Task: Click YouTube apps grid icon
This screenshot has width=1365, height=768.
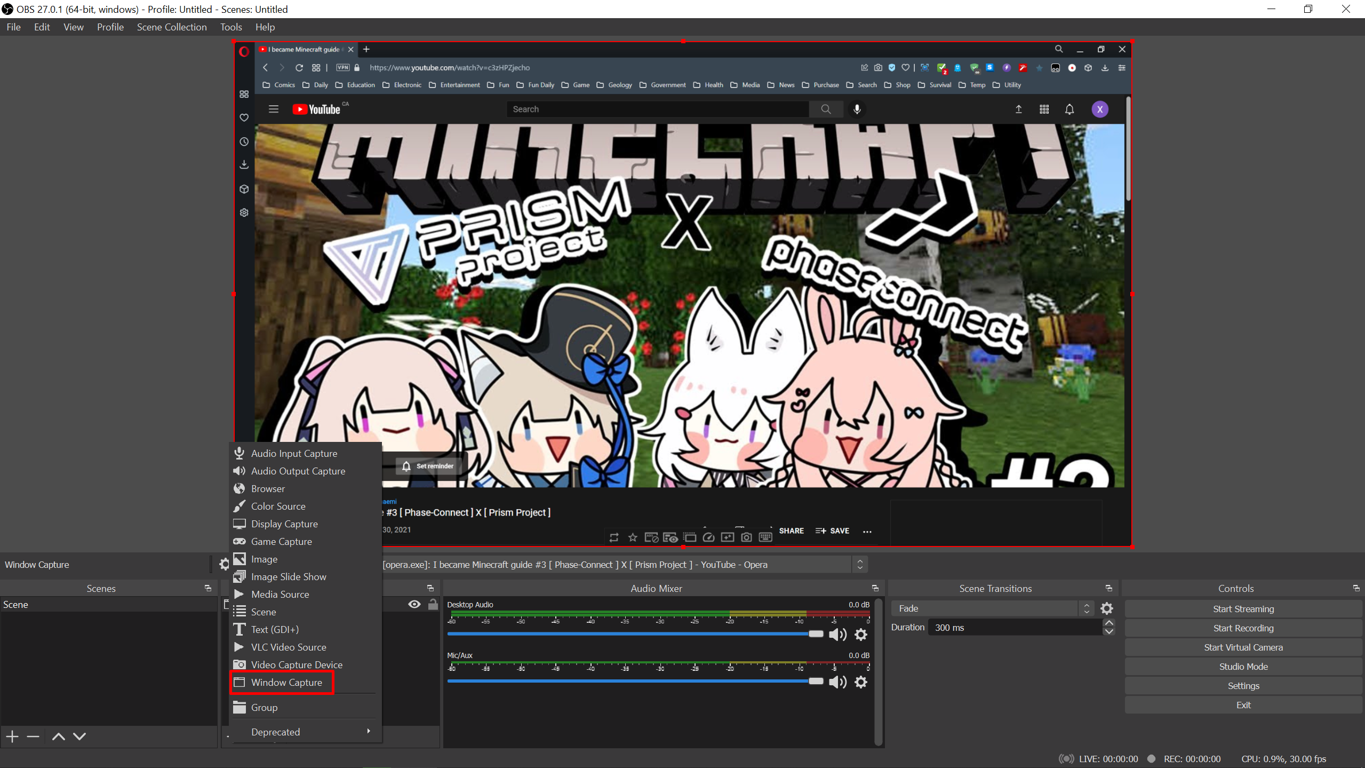Action: click(x=1044, y=109)
